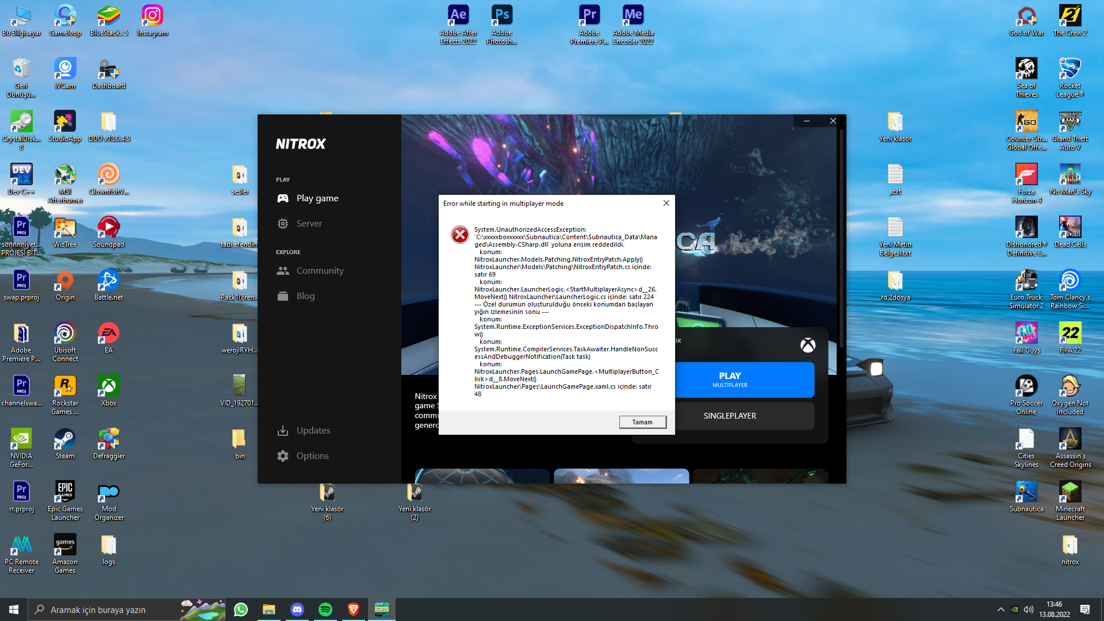Open Spotify from the taskbar
Viewport: 1104px width, 621px height.
click(x=325, y=609)
